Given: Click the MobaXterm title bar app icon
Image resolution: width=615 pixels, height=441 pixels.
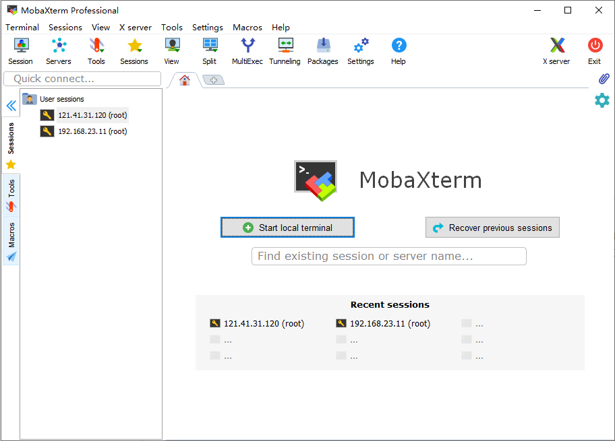Looking at the screenshot, I should [12, 10].
